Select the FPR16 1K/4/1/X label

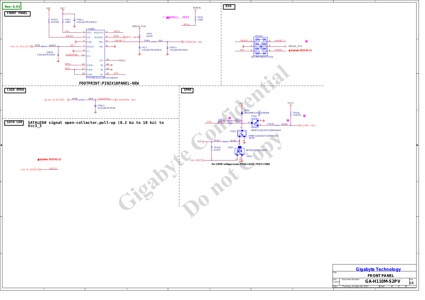(x=297, y=114)
